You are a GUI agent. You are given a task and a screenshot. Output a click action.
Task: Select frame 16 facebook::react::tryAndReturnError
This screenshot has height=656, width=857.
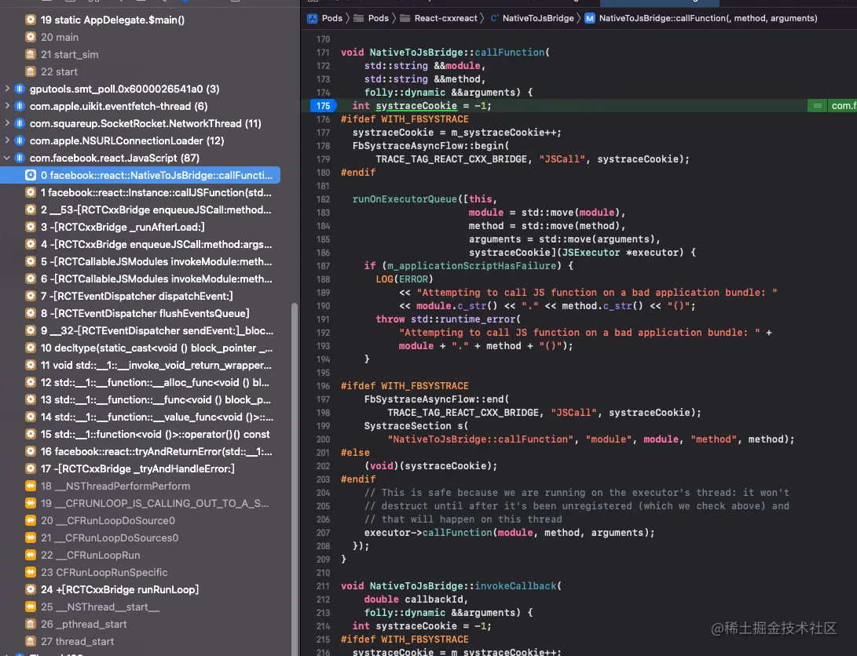[148, 452]
